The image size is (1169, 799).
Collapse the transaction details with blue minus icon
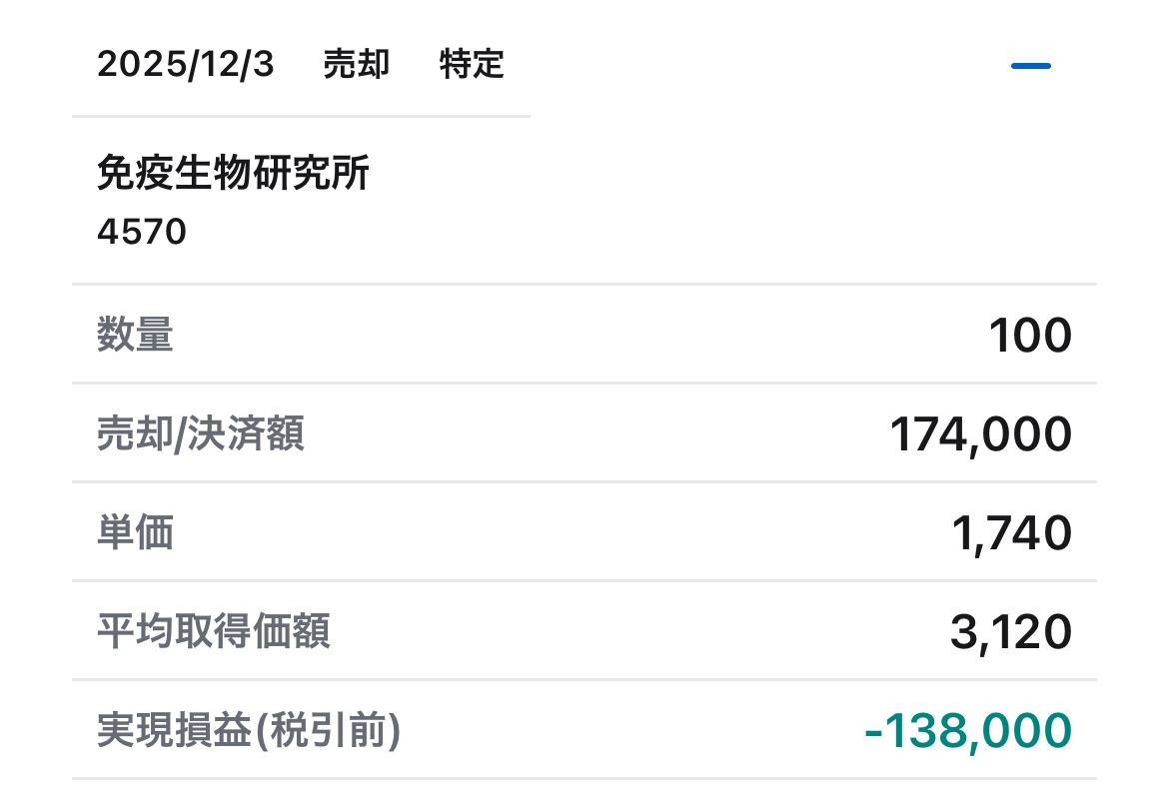(x=1030, y=66)
